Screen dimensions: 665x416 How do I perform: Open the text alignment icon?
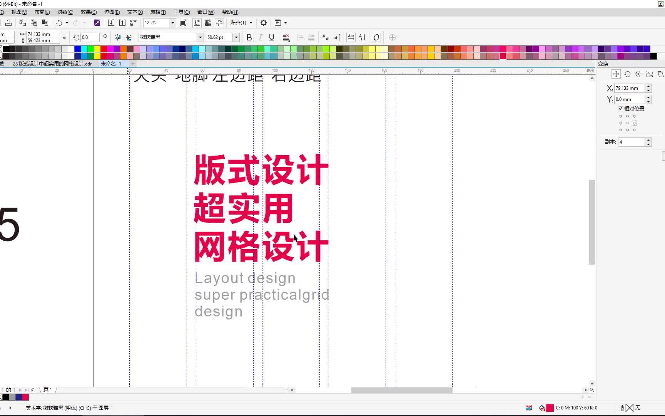pos(286,37)
